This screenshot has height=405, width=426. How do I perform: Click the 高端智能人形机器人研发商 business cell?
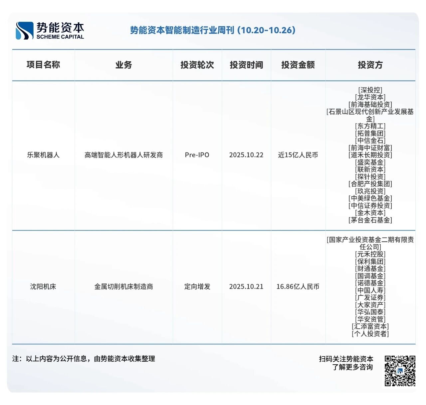pos(123,155)
